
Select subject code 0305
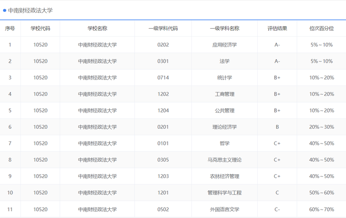[x=163, y=160]
